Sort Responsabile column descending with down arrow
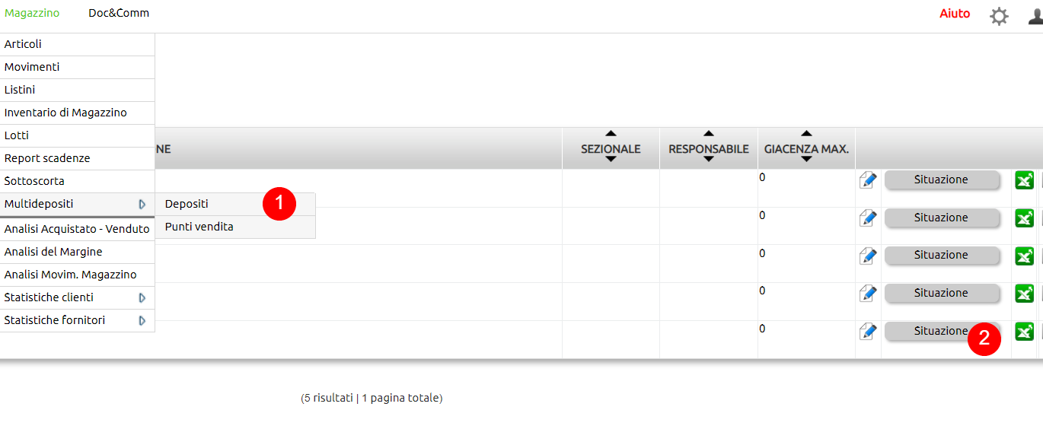The image size is (1043, 429). point(709,159)
